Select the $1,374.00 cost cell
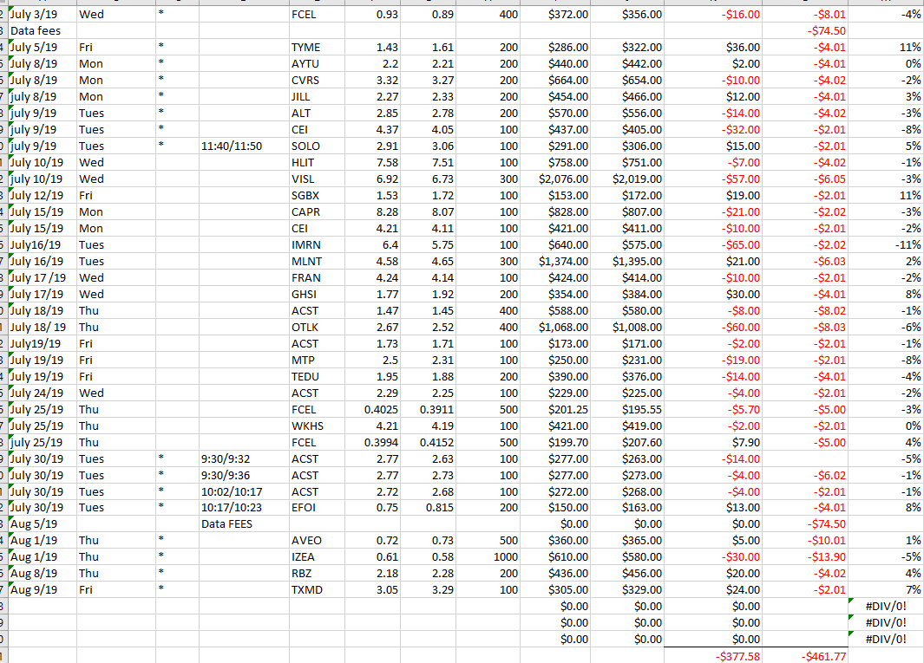This screenshot has height=663, width=924. (555, 262)
